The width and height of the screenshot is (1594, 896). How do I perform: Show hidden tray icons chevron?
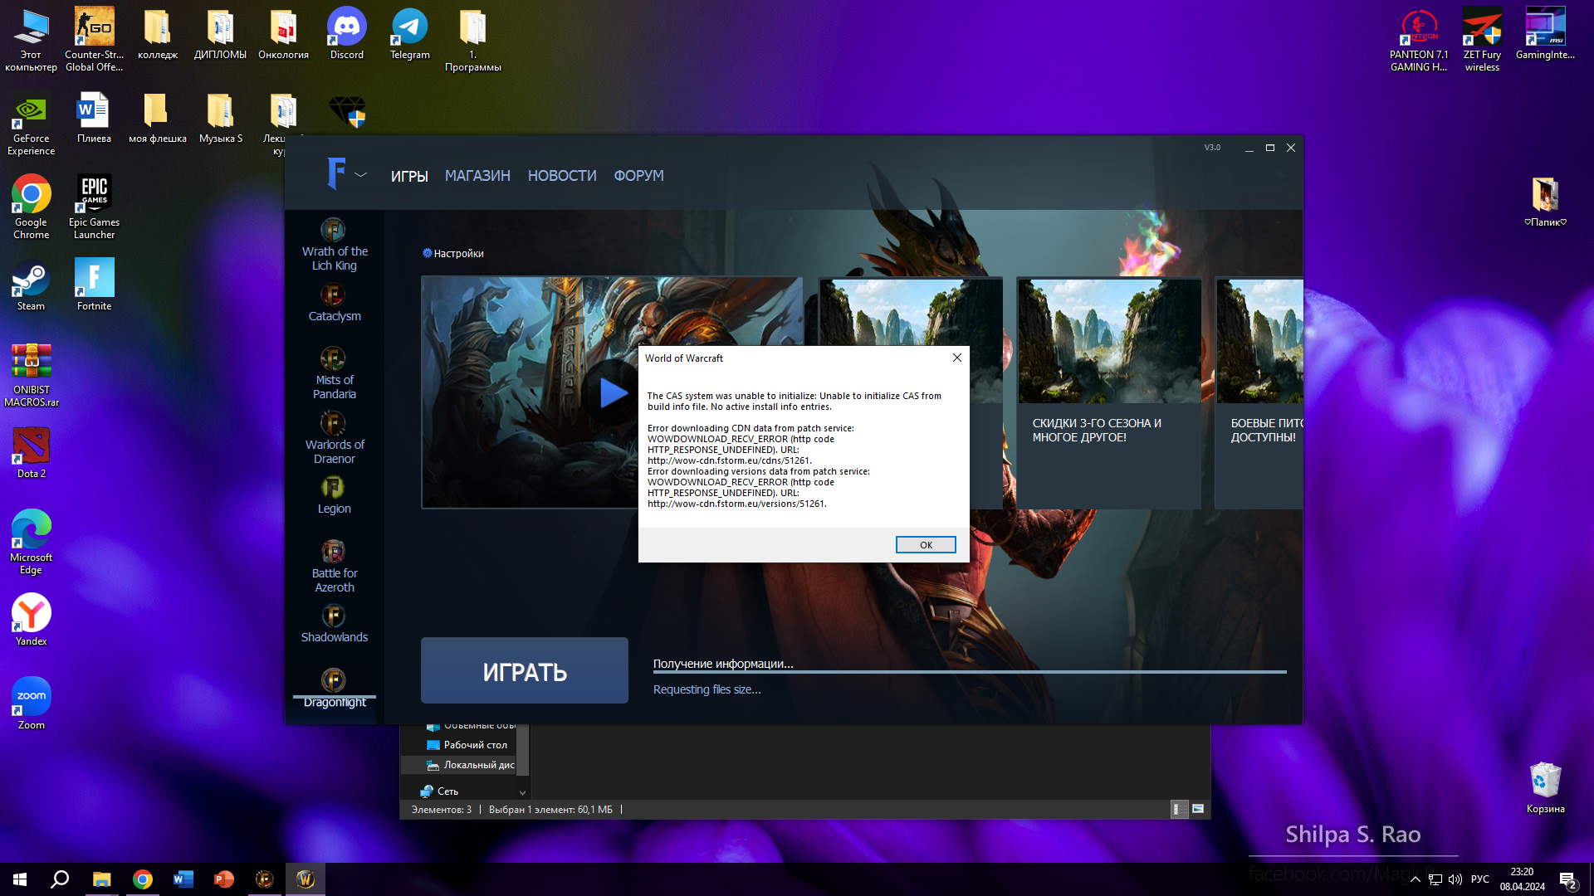click(1416, 879)
